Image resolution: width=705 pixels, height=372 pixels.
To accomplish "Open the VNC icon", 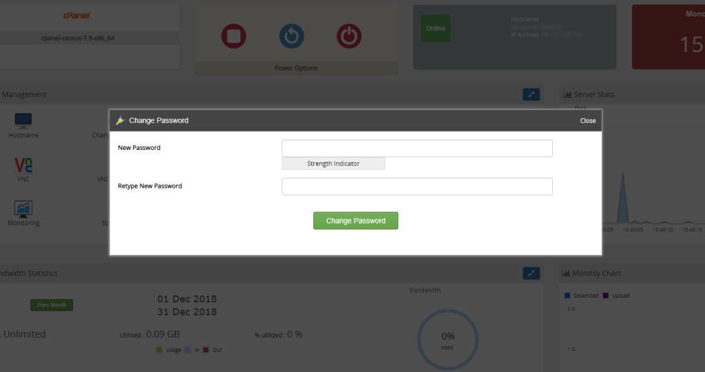I will (23, 166).
